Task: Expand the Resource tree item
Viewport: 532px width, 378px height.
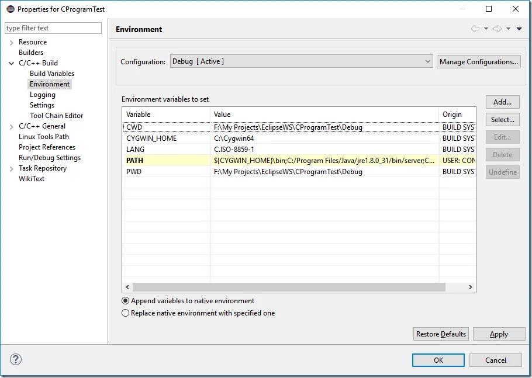Action: [12, 41]
